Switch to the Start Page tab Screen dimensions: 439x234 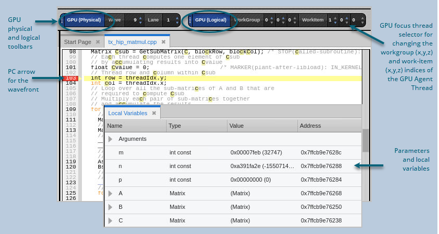click(x=77, y=42)
